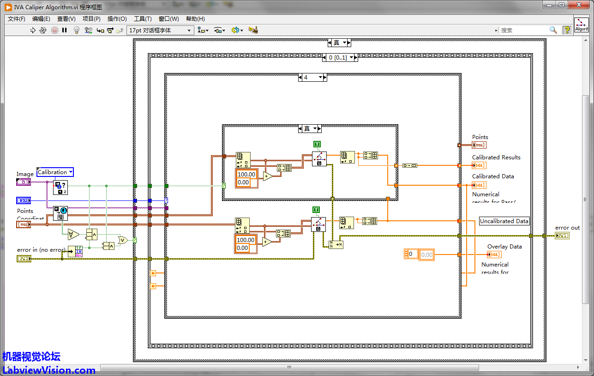Click the Step Over debugging icon

(110, 30)
